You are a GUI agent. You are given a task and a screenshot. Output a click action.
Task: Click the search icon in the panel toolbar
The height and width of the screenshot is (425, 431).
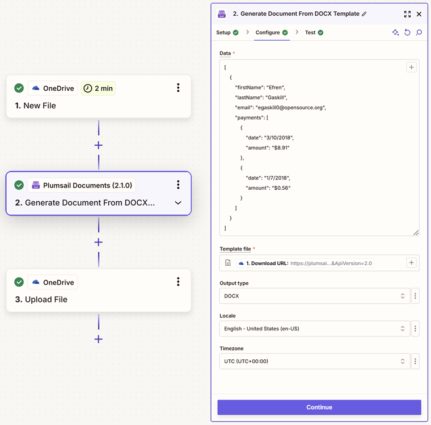pyautogui.click(x=419, y=32)
